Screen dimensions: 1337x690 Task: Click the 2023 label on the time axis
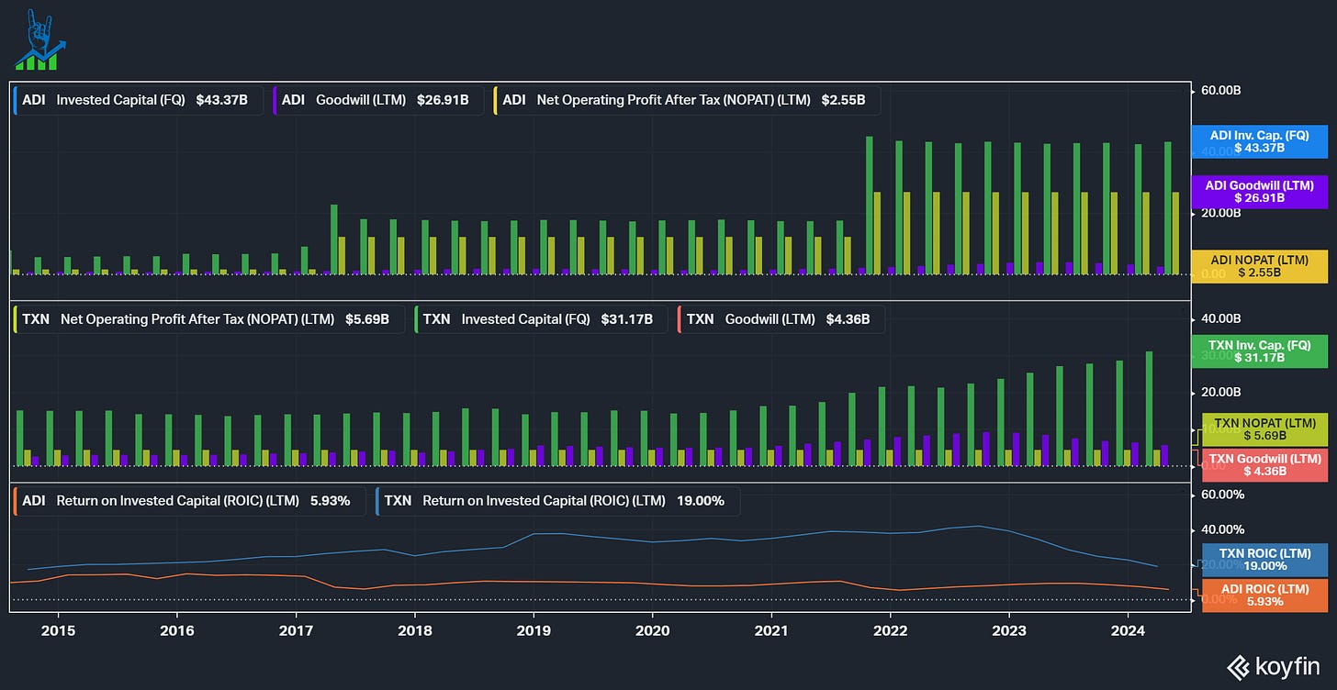[1009, 630]
